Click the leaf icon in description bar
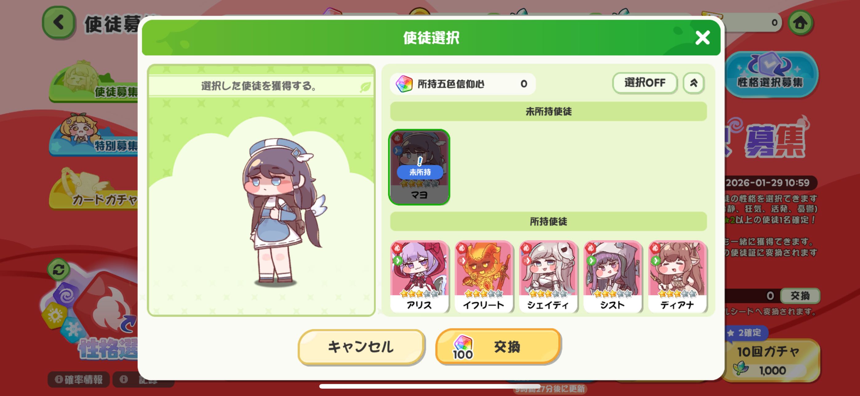The width and height of the screenshot is (860, 396). pyautogui.click(x=365, y=87)
